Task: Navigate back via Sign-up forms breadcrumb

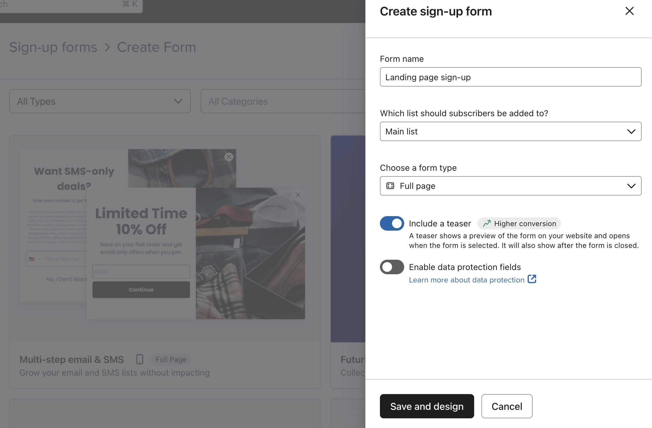Action: 53,47
